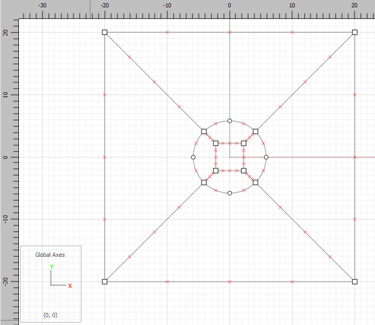Click the -30 label on the top ruler
This screenshot has height=325, width=375.
pos(42,5)
